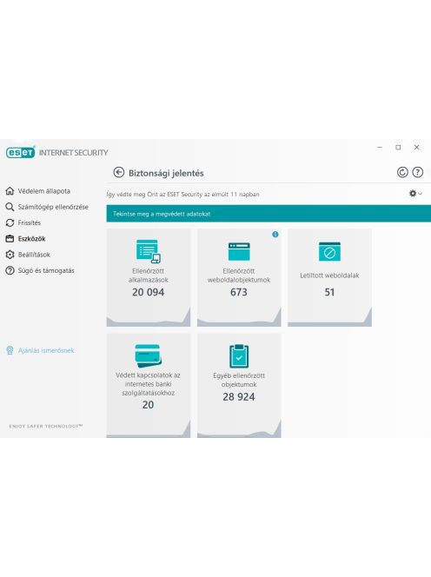Click the 28 924 count on the Egyéb tile
Image resolution: width=431 pixels, height=577 pixels.
pyautogui.click(x=238, y=396)
